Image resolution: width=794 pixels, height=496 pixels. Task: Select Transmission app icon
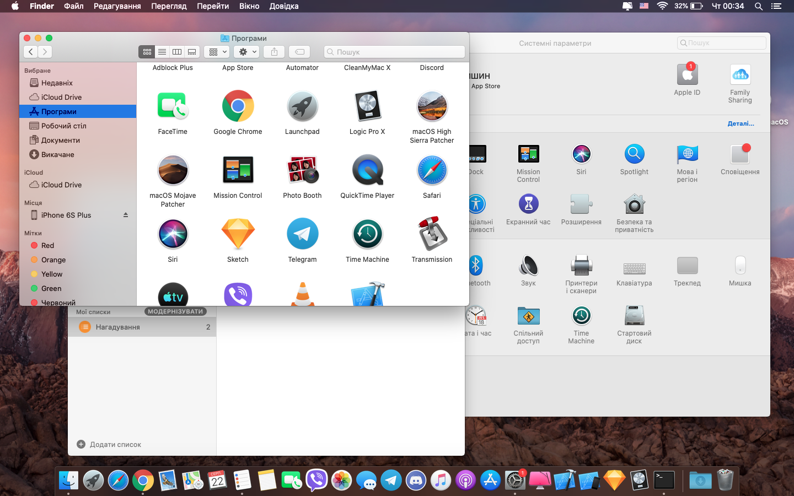(x=432, y=234)
